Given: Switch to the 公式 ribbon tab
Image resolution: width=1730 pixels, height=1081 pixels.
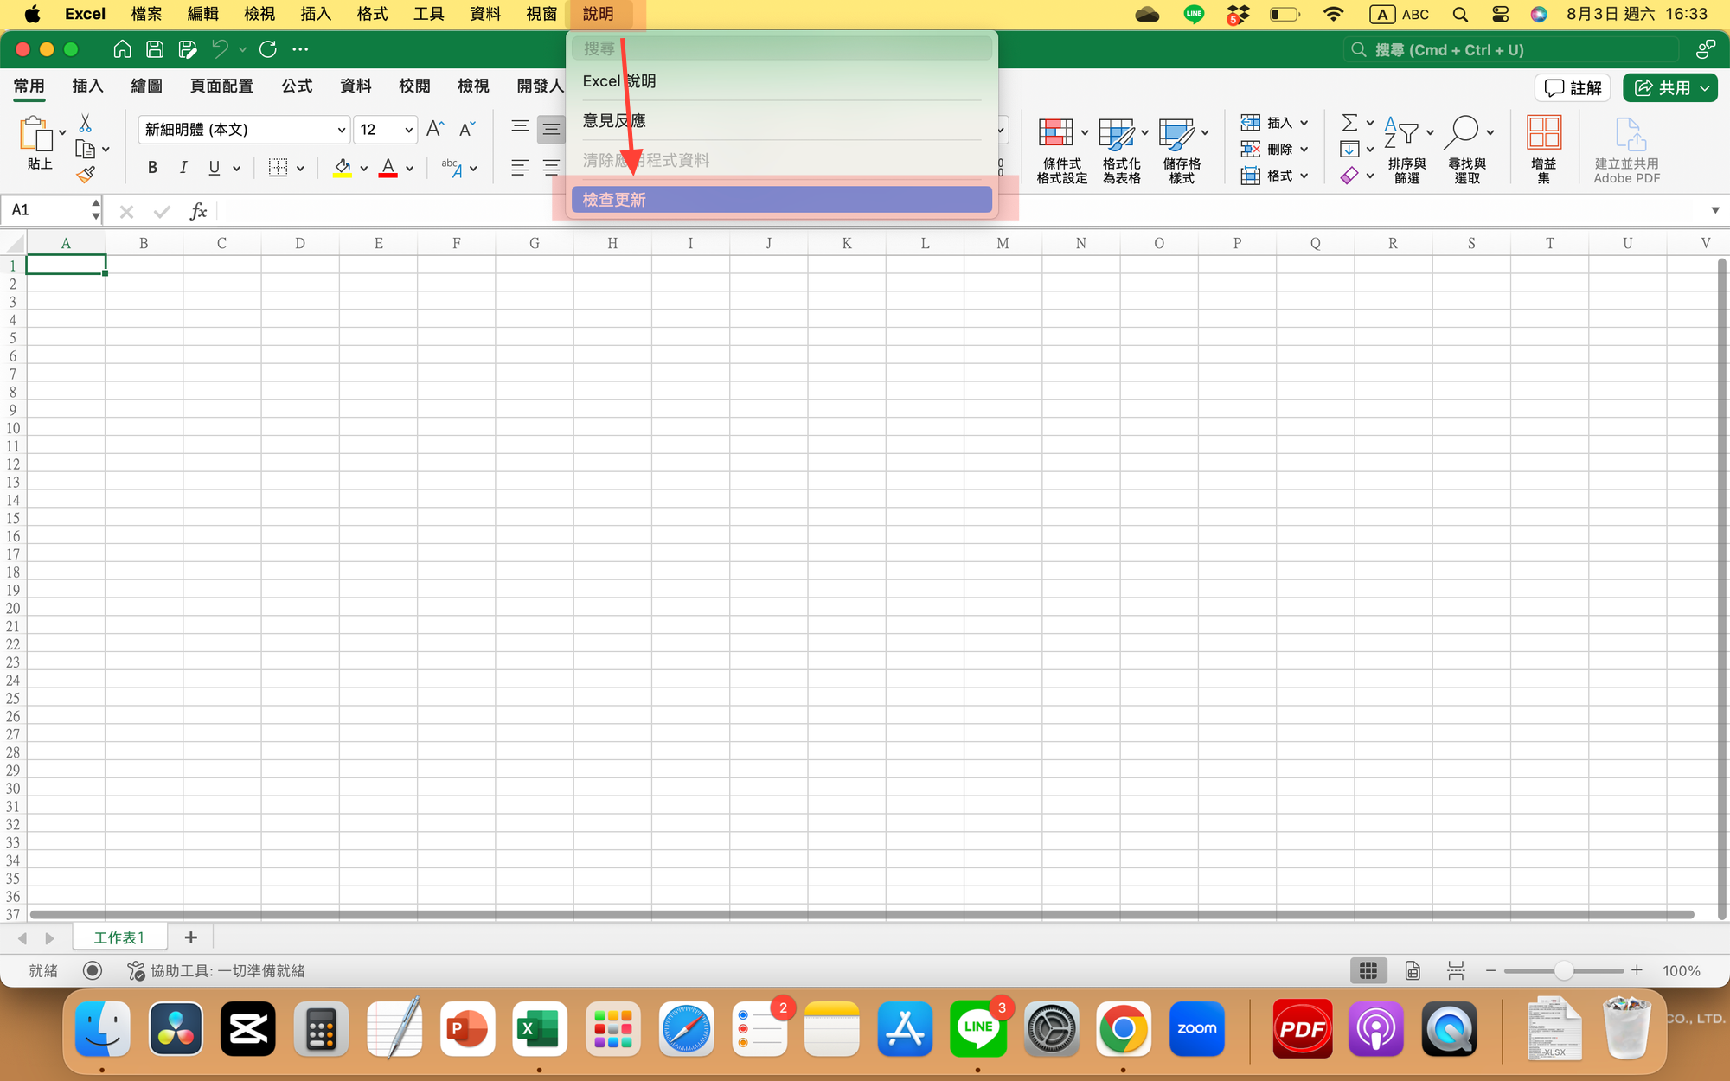Looking at the screenshot, I should pyautogui.click(x=297, y=86).
